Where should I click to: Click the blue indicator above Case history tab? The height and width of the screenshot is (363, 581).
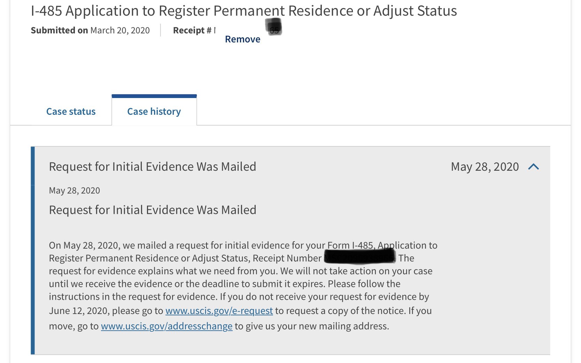pos(154,96)
